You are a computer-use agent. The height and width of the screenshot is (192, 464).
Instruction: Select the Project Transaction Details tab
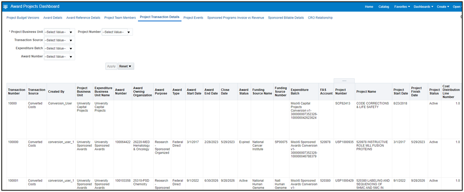point(160,17)
